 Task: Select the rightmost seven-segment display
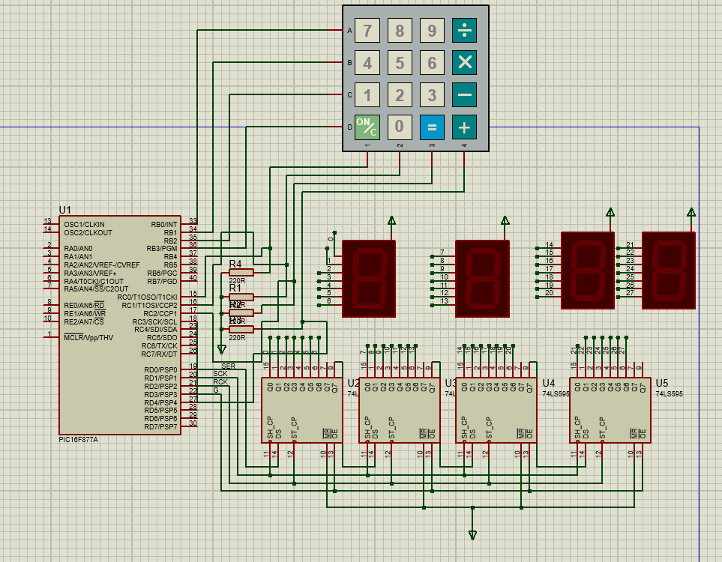point(669,271)
